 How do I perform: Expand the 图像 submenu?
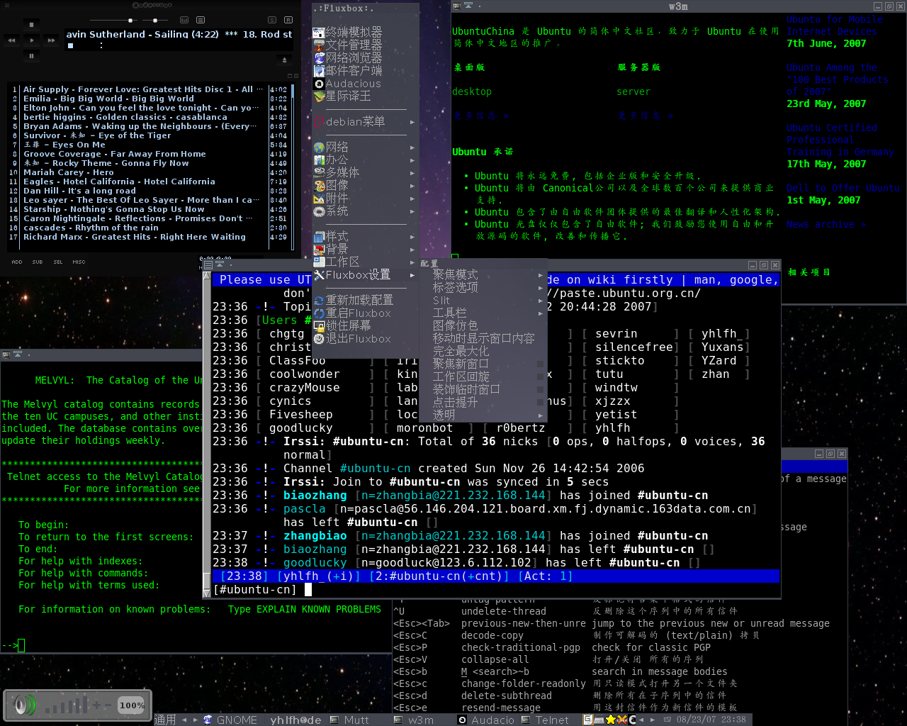365,185
